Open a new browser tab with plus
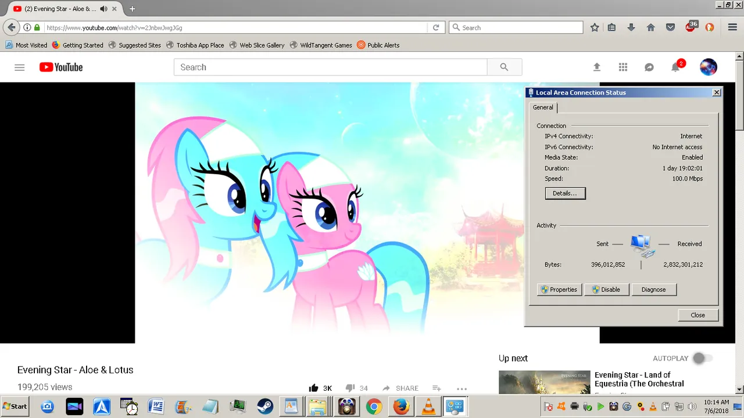 point(132,9)
